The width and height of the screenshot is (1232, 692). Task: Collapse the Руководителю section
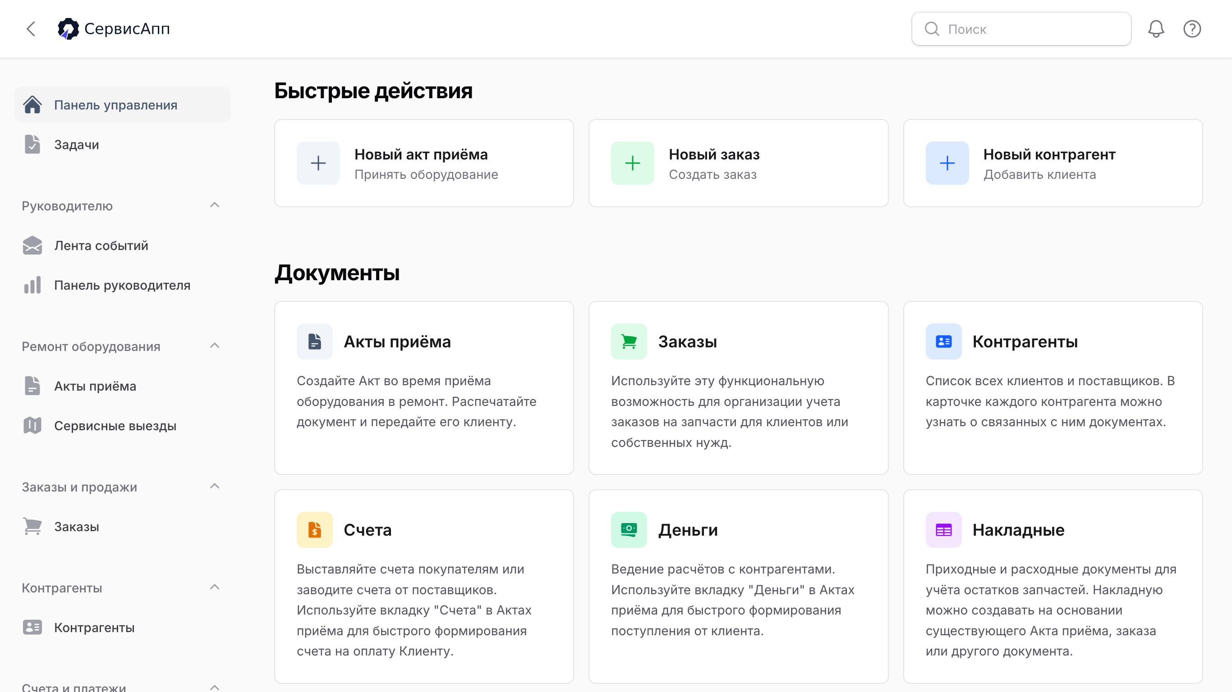tap(215, 205)
